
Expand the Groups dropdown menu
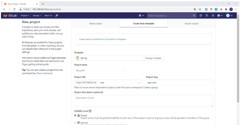[37, 16]
